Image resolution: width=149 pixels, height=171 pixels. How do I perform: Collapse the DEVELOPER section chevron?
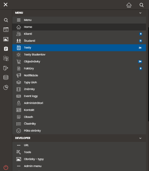point(140,138)
